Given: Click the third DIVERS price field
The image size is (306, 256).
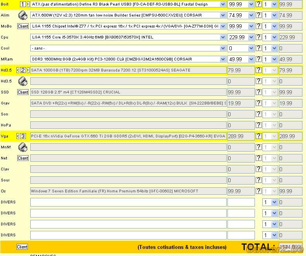Looking at the screenshot, I should 241,224.
